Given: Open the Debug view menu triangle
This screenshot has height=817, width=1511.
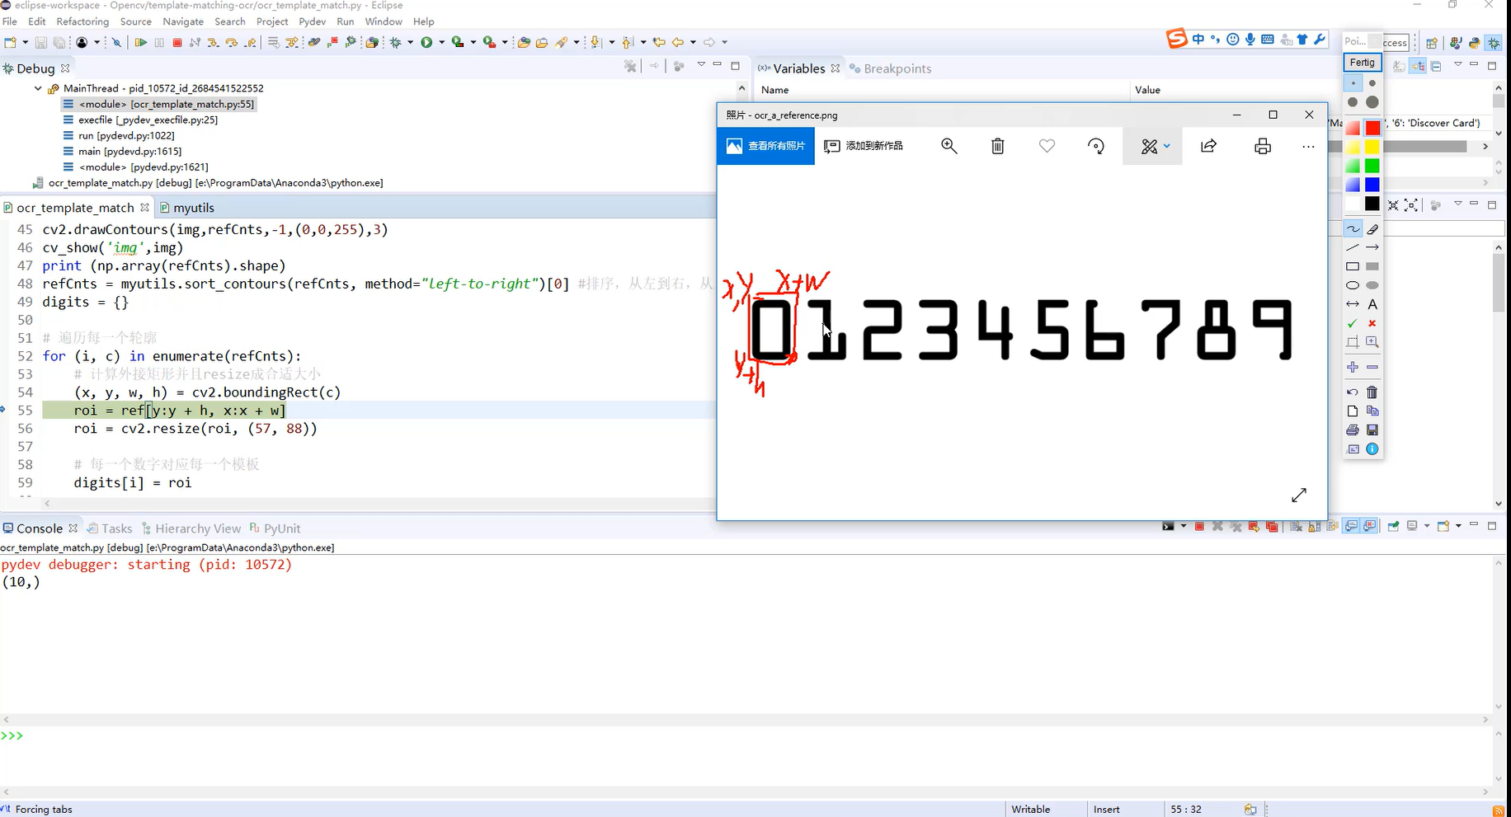Looking at the screenshot, I should (701, 64).
